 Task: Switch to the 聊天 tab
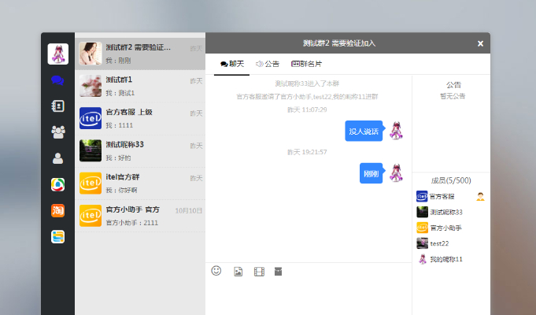(232, 64)
